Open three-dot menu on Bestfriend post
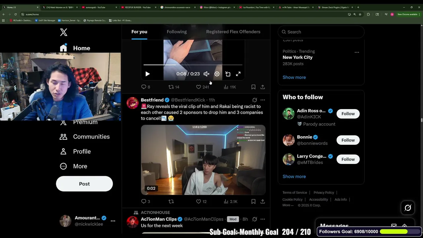Viewport: 423px width, 238px height. pyautogui.click(x=263, y=100)
